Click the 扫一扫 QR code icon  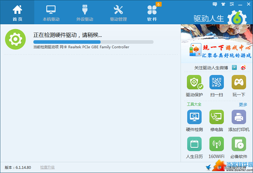(216, 82)
